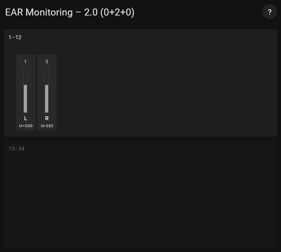Click channel number 2 at strip top
The height and width of the screenshot is (252, 281).
pyautogui.click(x=47, y=62)
